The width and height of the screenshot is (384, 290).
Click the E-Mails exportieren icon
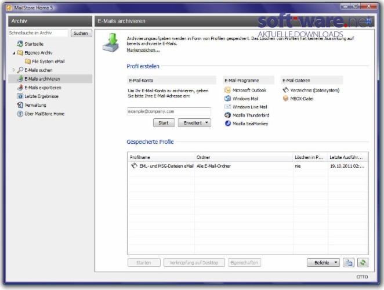[20, 88]
